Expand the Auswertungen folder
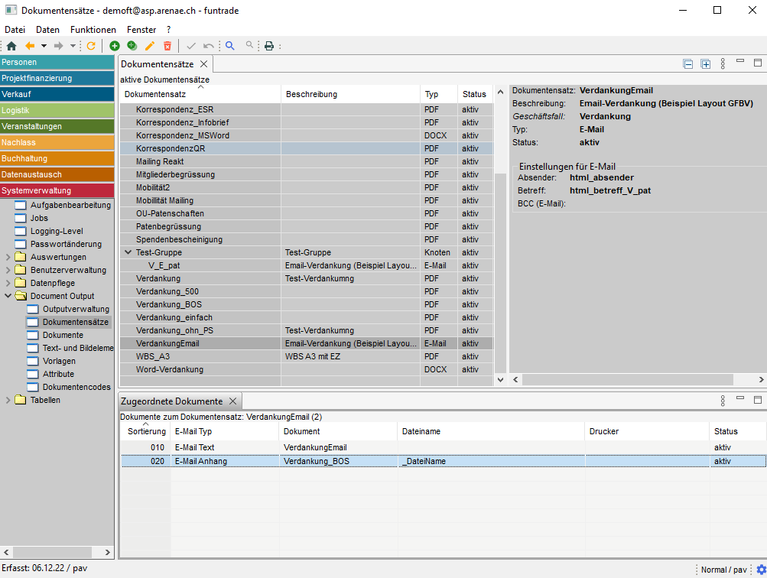Image resolution: width=767 pixels, height=578 pixels. click(8, 258)
